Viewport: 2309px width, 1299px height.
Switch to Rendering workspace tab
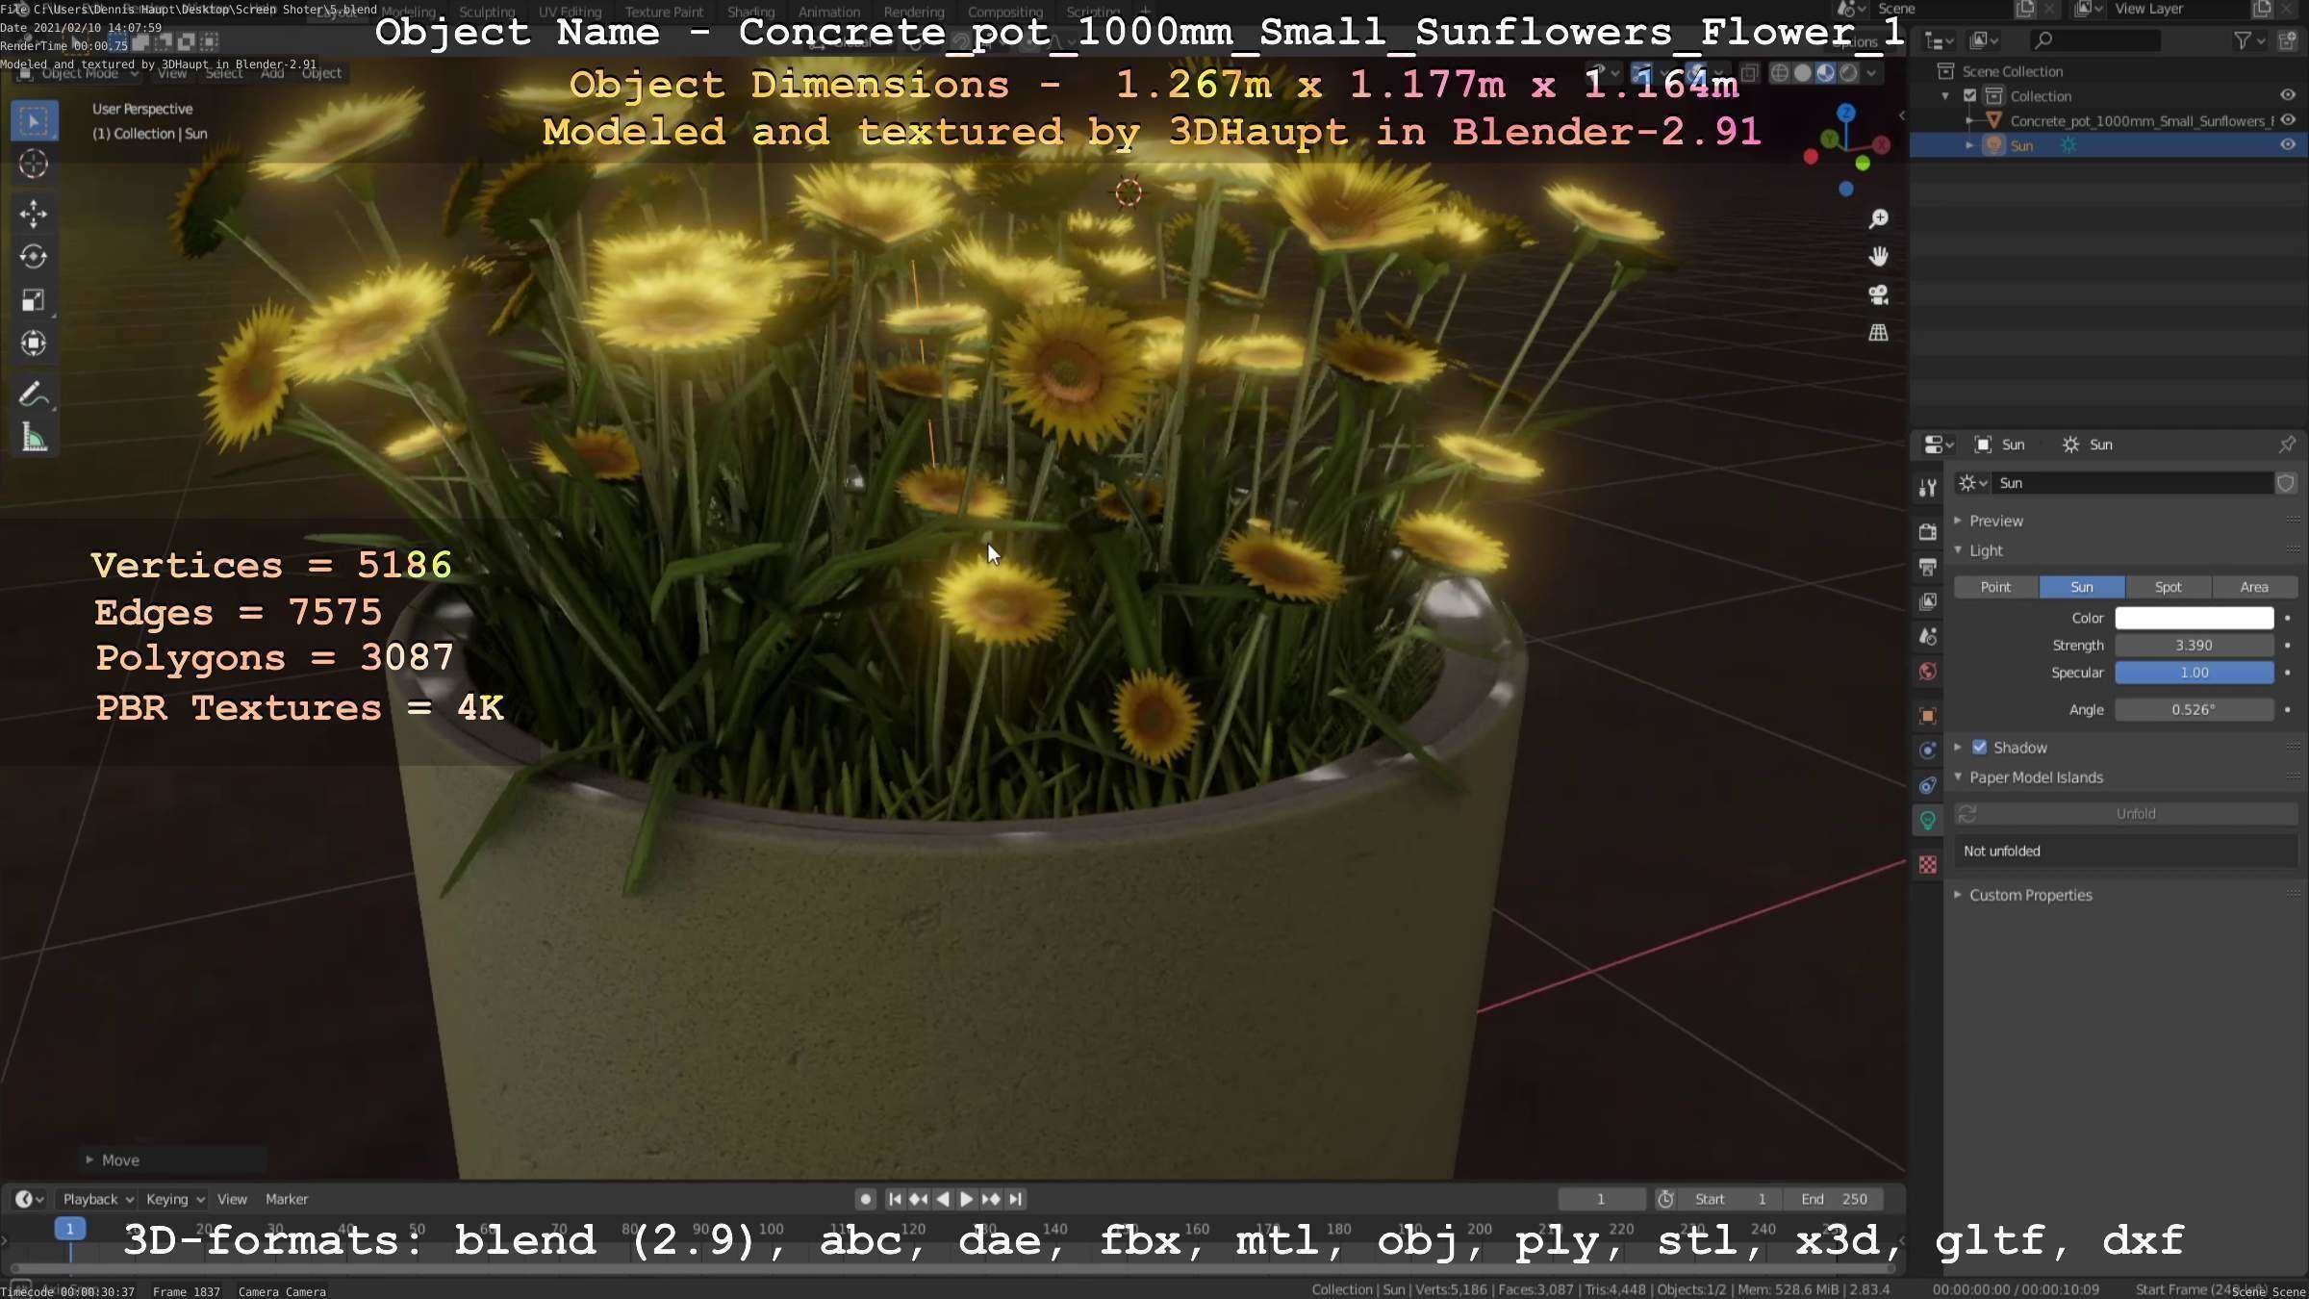click(x=913, y=12)
